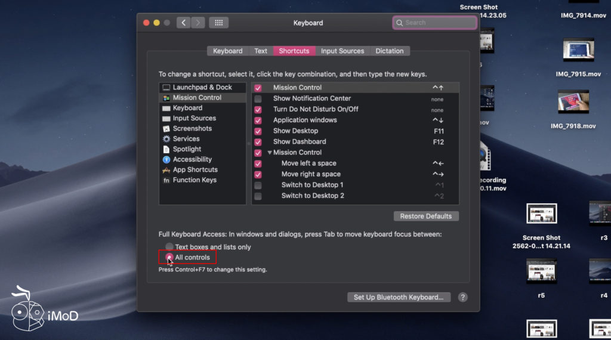Uncheck the Move left a space checkbox
611x340 pixels.
[258, 163]
